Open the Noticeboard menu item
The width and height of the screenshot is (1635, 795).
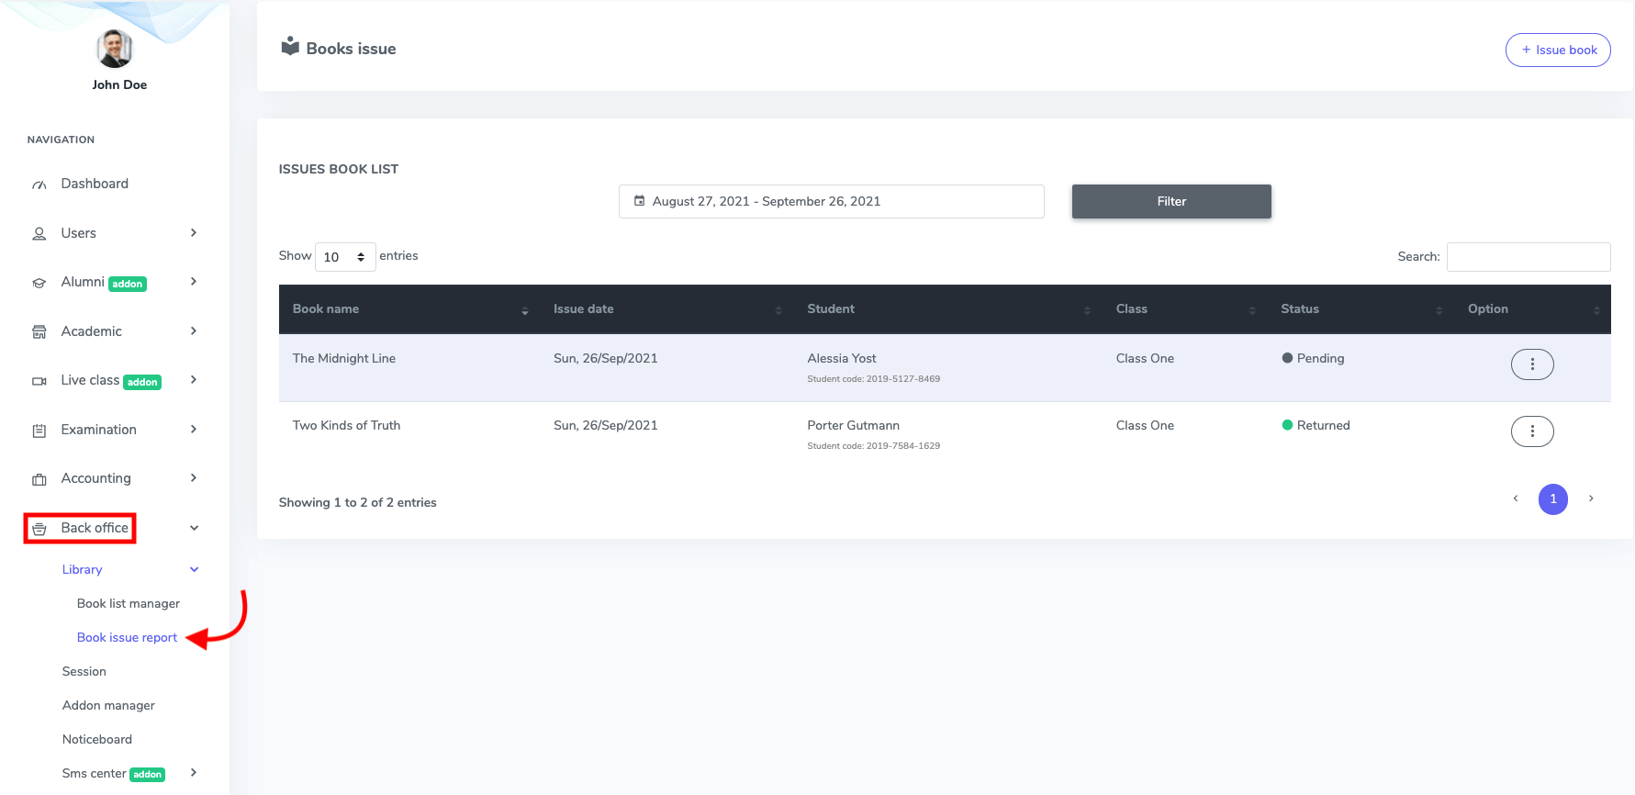(97, 740)
